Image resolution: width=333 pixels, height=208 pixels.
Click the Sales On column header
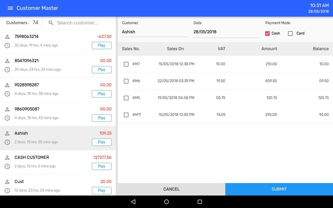tap(175, 49)
